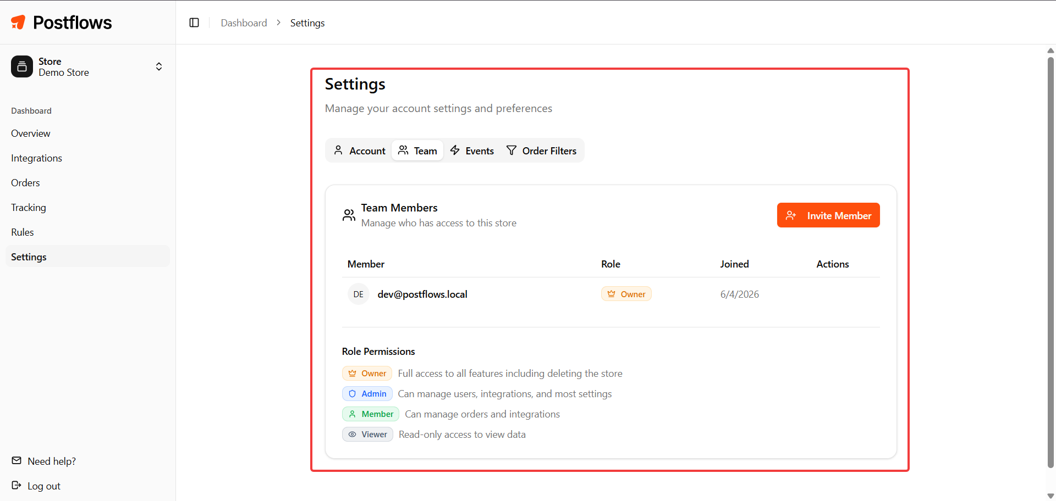This screenshot has width=1056, height=501.
Task: Click the Demo Store avatar icon
Action: pyautogui.click(x=22, y=66)
